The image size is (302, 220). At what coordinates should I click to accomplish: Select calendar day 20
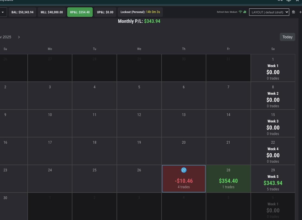(184, 151)
